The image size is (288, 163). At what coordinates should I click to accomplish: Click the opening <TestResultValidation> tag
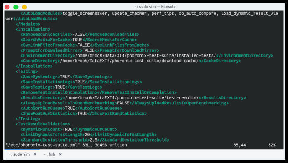[42, 124]
